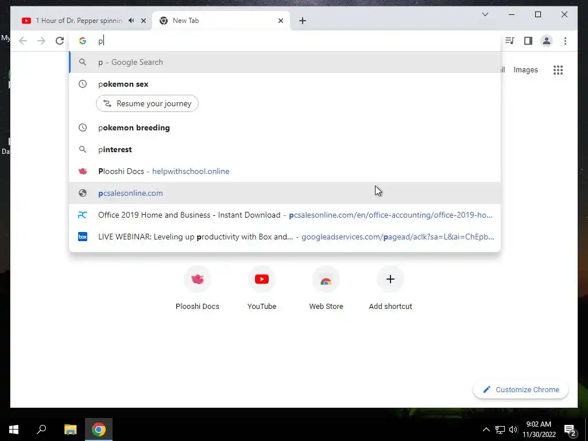Viewport: 588px width, 441px height.
Task: Click Add shortcut tile
Action: tap(390, 288)
